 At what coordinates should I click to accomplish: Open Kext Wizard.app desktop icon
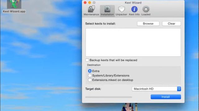click(x=14, y=6)
